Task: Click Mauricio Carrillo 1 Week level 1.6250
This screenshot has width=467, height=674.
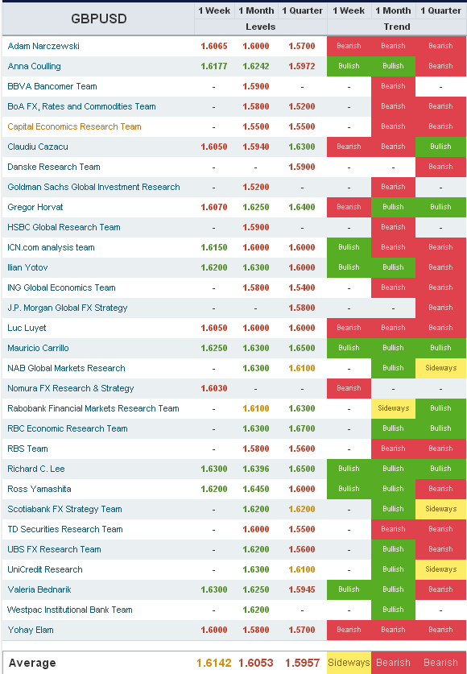Action: point(214,348)
